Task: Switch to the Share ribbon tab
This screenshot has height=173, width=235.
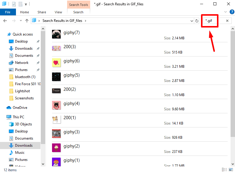Action: click(x=42, y=12)
